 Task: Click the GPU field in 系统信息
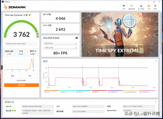[38, 106]
